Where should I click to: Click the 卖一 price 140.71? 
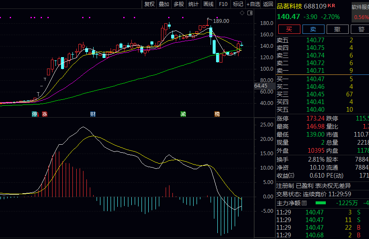(315, 71)
